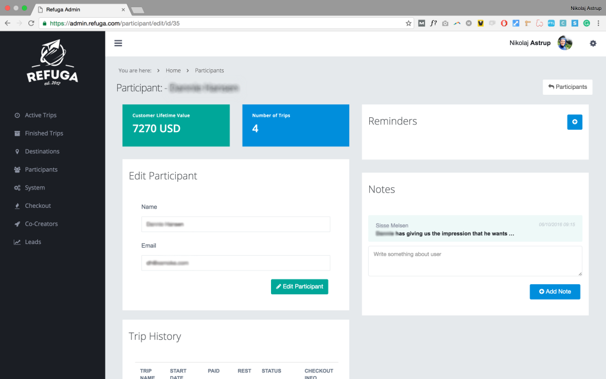The height and width of the screenshot is (379, 606).
Task: Click Participants in the breadcrumb
Action: pos(209,70)
